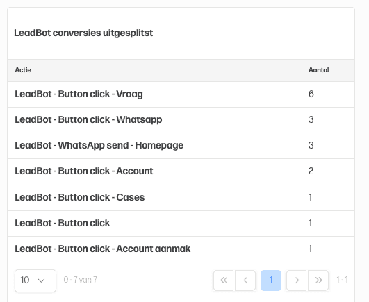The height and width of the screenshot is (302, 369).
Task: Select the LeadBot - Button click - Account row
Action: coord(181,171)
